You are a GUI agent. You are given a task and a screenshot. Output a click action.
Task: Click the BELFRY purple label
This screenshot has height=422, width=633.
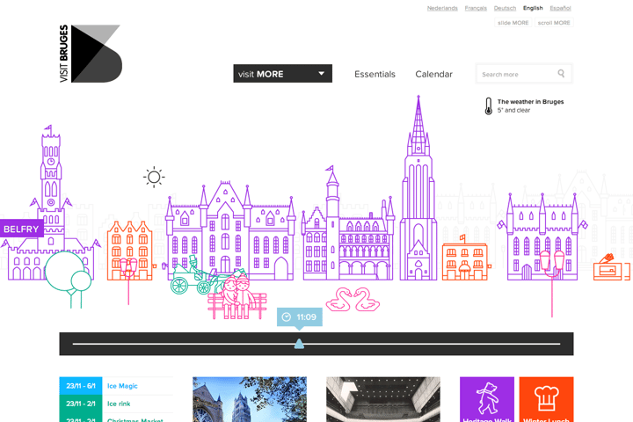(x=22, y=229)
